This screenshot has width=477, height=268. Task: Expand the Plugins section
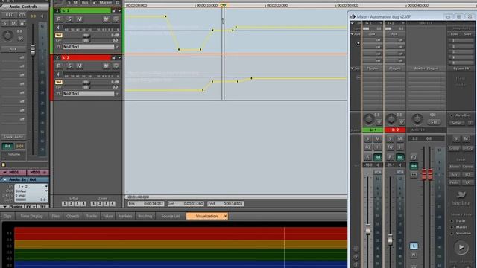[x=5, y=207]
